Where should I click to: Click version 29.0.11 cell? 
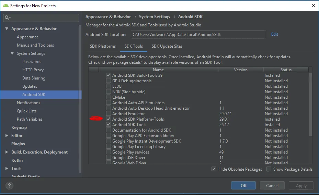[x=225, y=113]
